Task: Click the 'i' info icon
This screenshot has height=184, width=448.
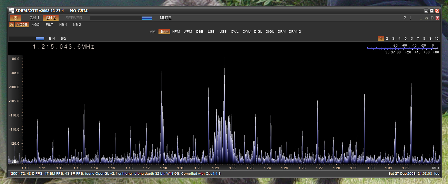Action: (x=410, y=18)
